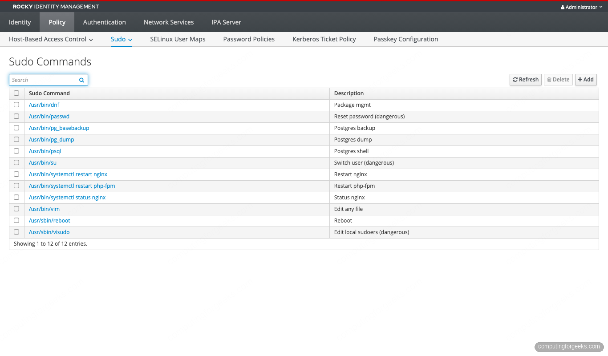Open the /usr/bin/dnf command link
The image size is (608, 356).
pos(44,105)
